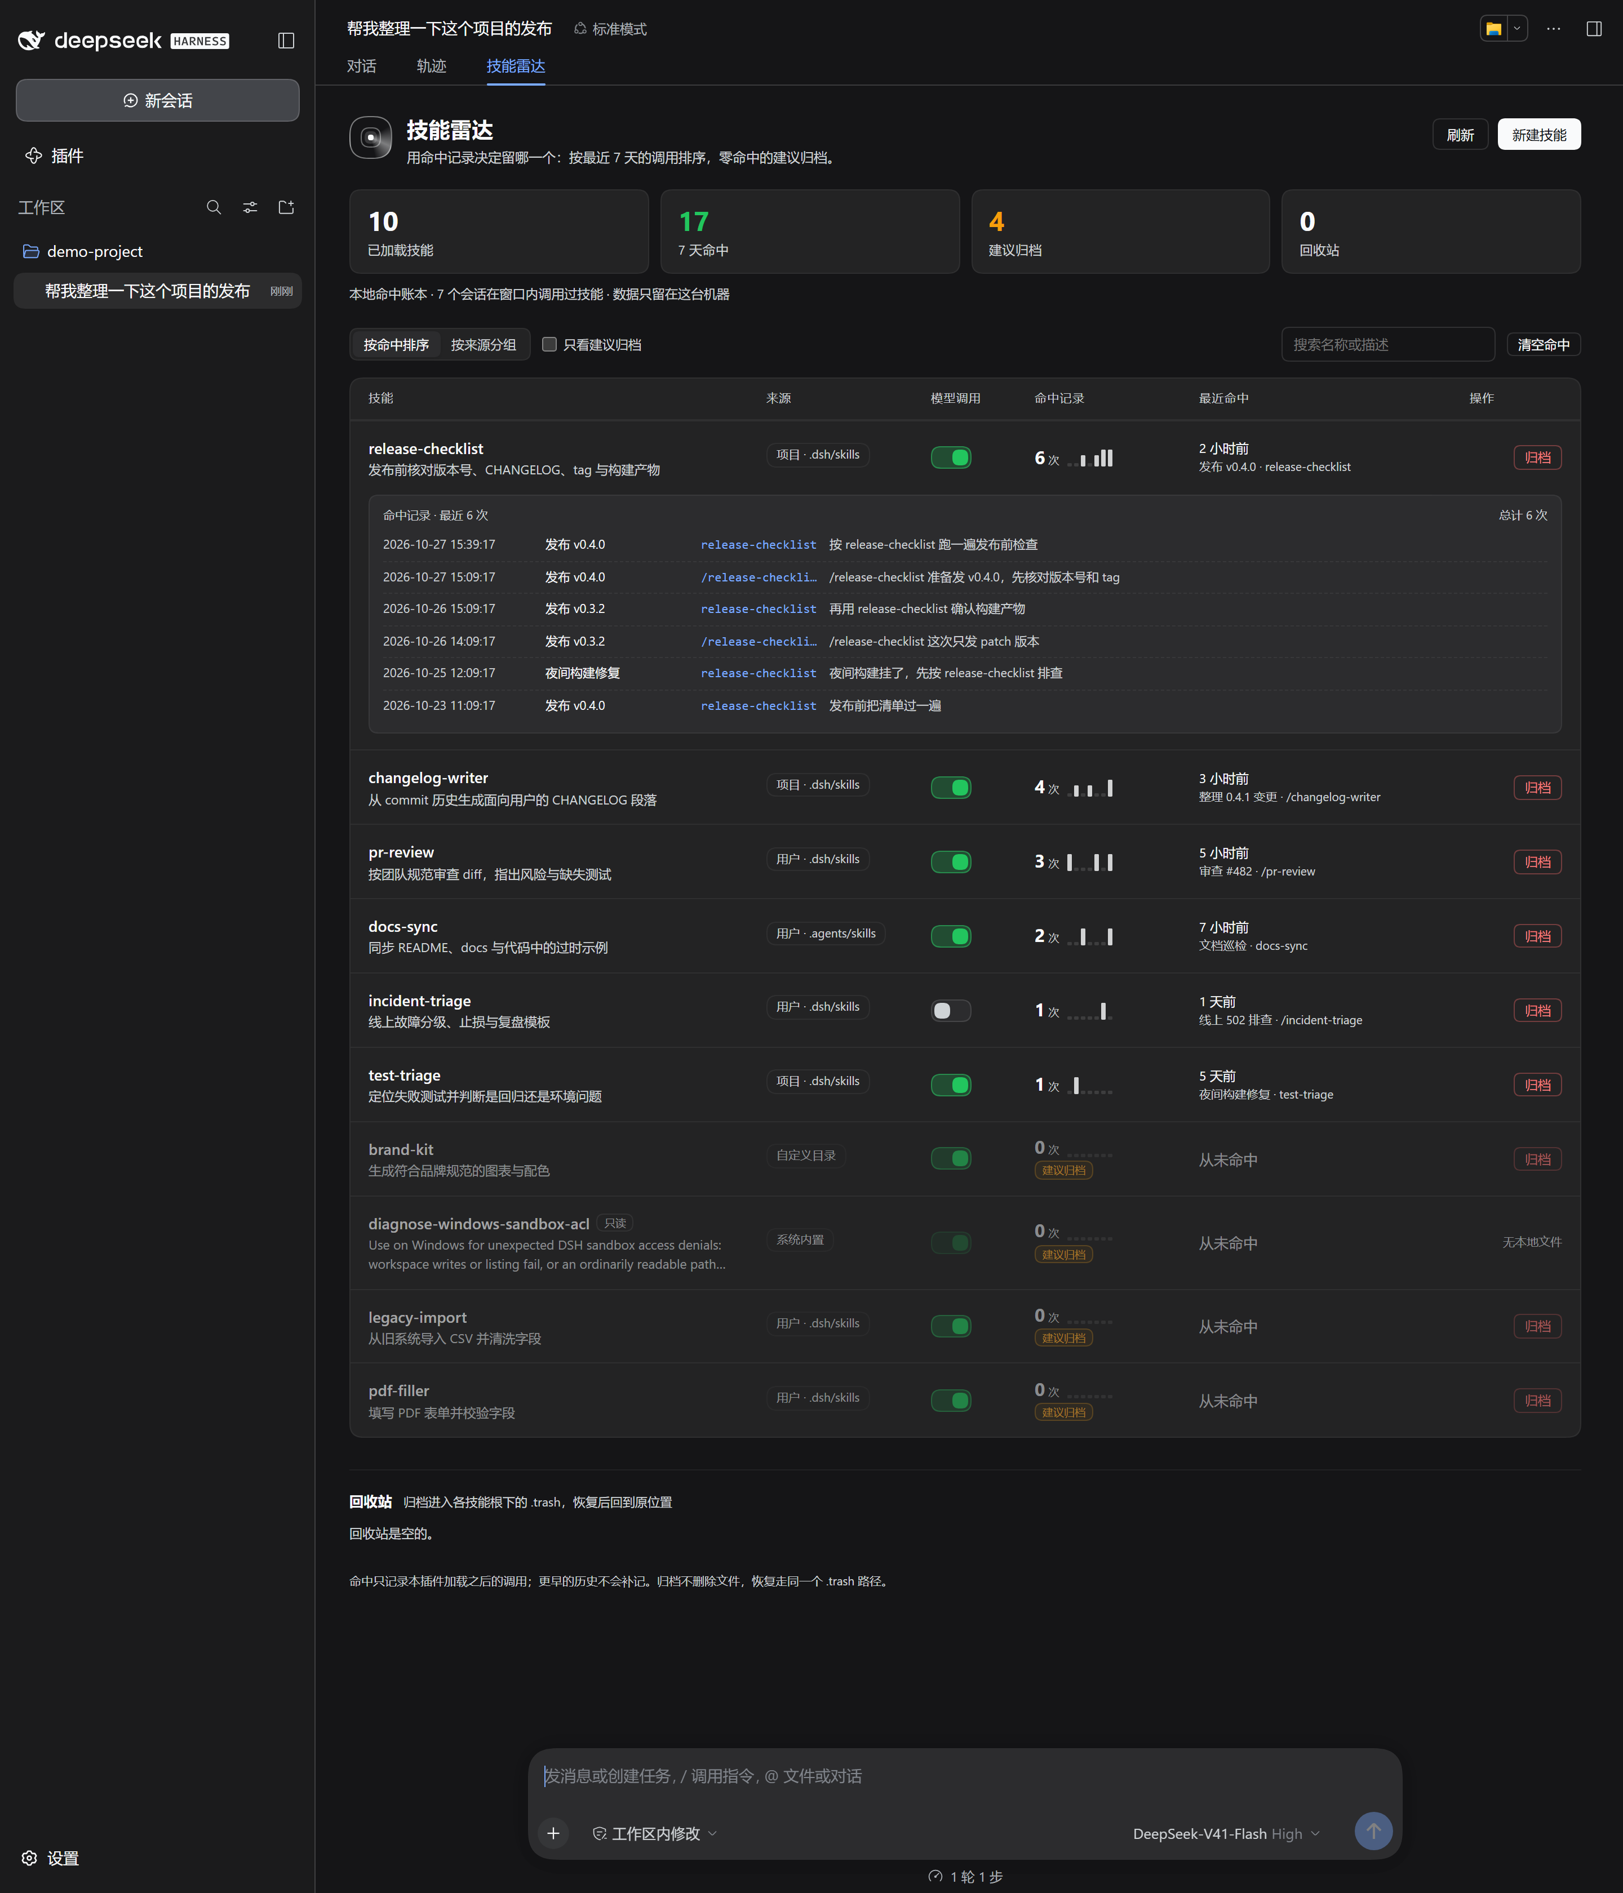Archive the legacy-import skill via 归档
The height and width of the screenshot is (1893, 1623).
(1537, 1326)
